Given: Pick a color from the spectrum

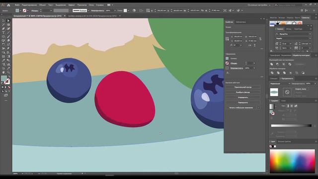Looking at the screenshot, I should 292,161.
